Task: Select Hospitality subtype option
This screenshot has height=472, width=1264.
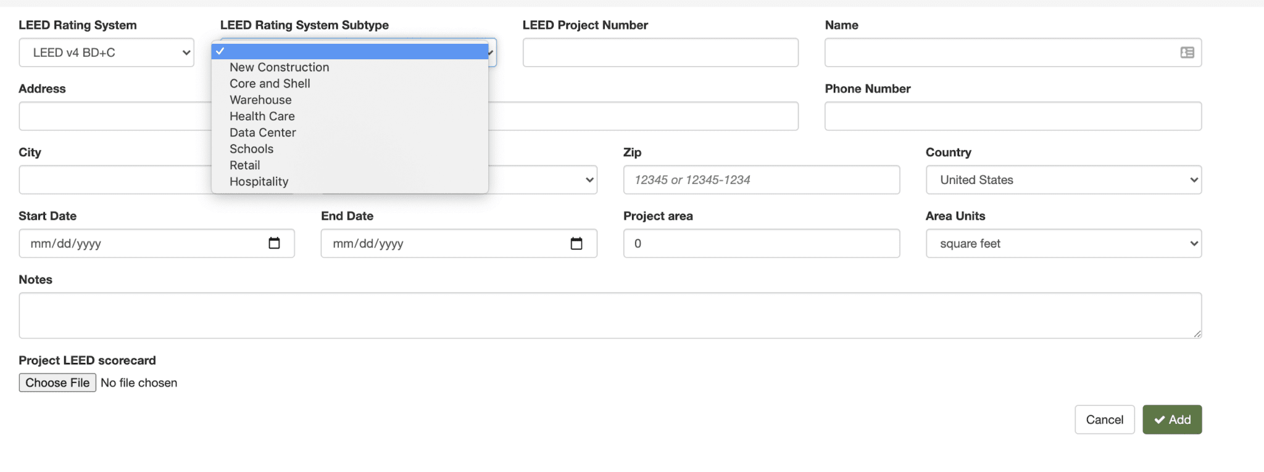Action: point(259,181)
